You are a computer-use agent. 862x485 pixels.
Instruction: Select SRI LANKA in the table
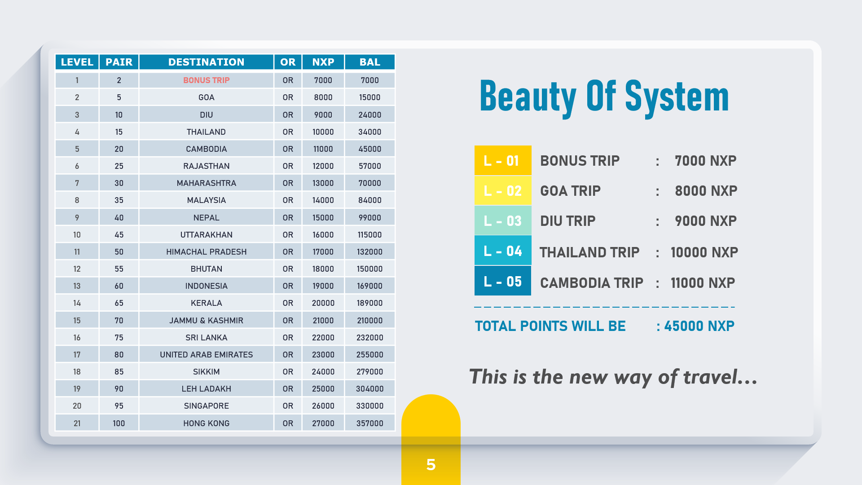pos(207,338)
